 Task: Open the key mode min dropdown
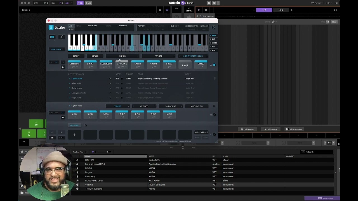pos(69,3)
